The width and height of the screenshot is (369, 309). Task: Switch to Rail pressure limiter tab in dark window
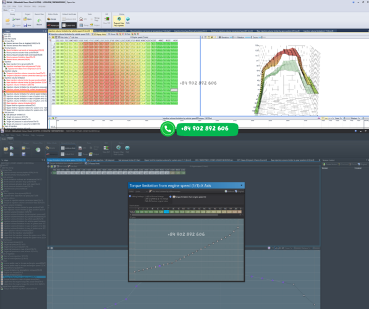pyautogui.click(x=129, y=160)
